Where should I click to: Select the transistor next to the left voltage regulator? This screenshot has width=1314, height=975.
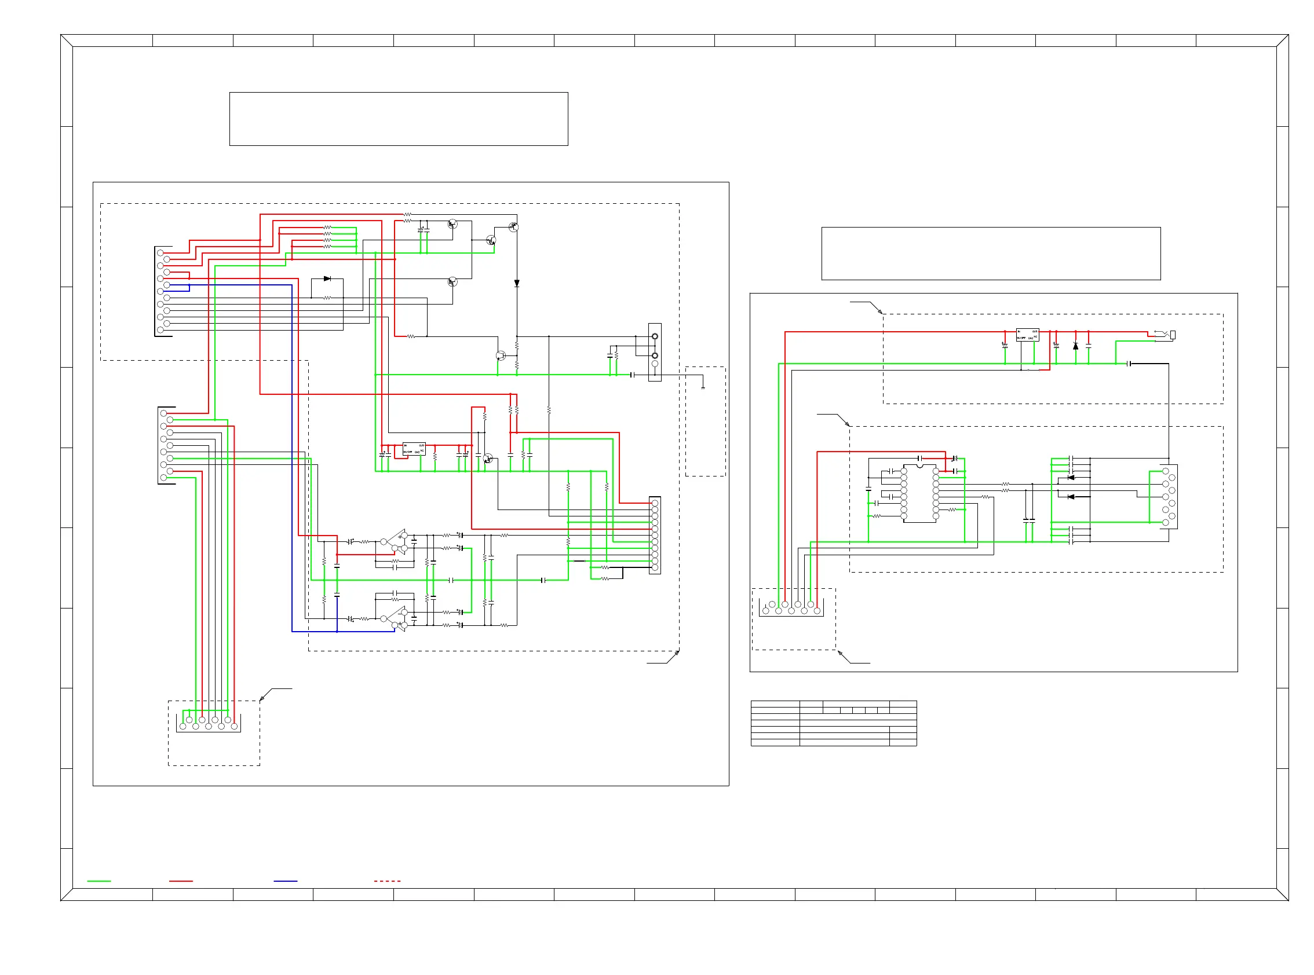pyautogui.click(x=488, y=459)
